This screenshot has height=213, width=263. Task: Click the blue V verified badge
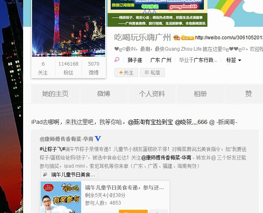98,138
